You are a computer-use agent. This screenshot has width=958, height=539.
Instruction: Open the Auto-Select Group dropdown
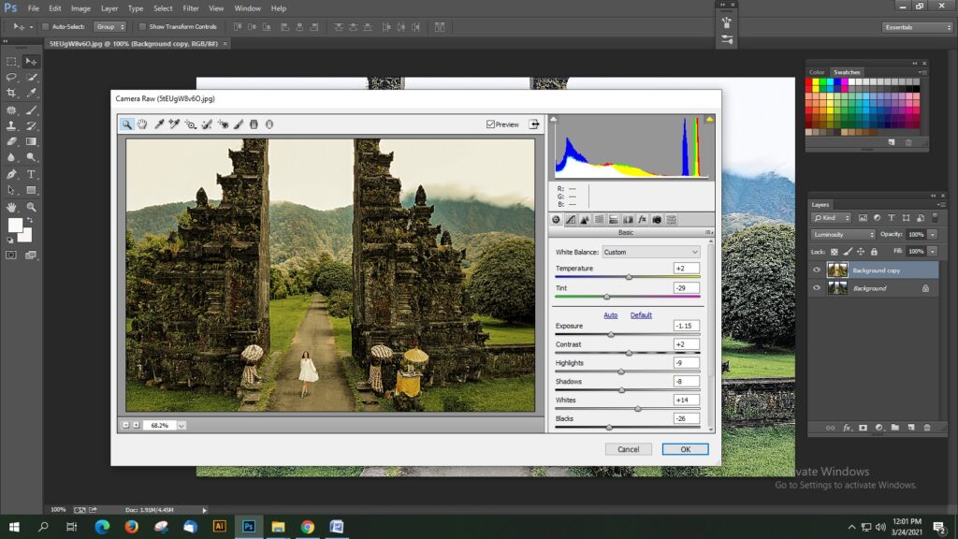click(x=110, y=27)
